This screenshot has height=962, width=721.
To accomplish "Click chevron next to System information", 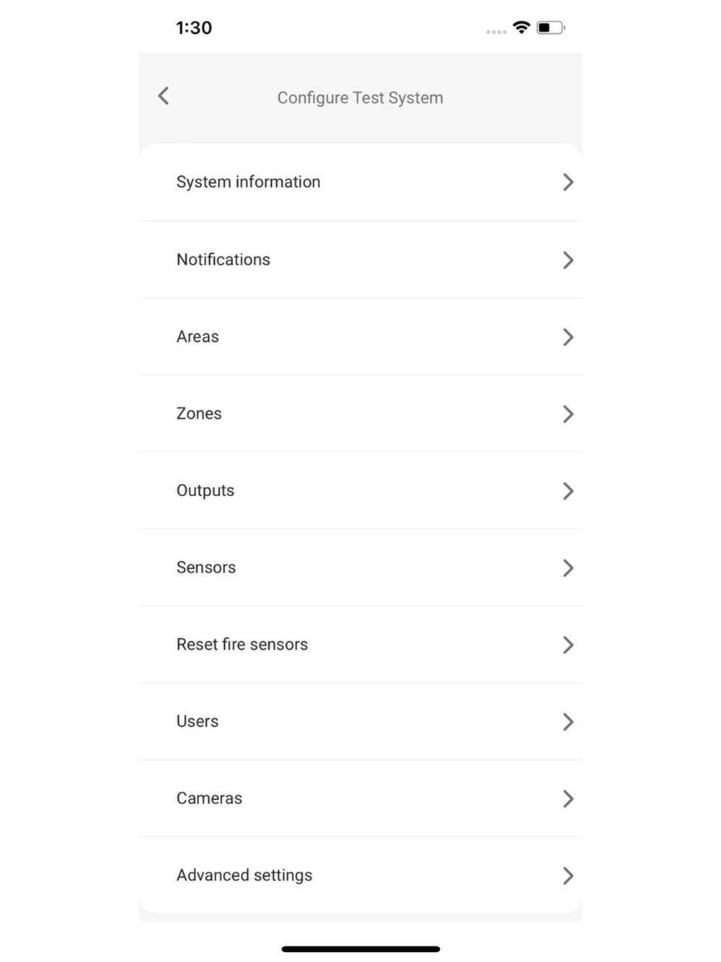I will [x=567, y=182].
